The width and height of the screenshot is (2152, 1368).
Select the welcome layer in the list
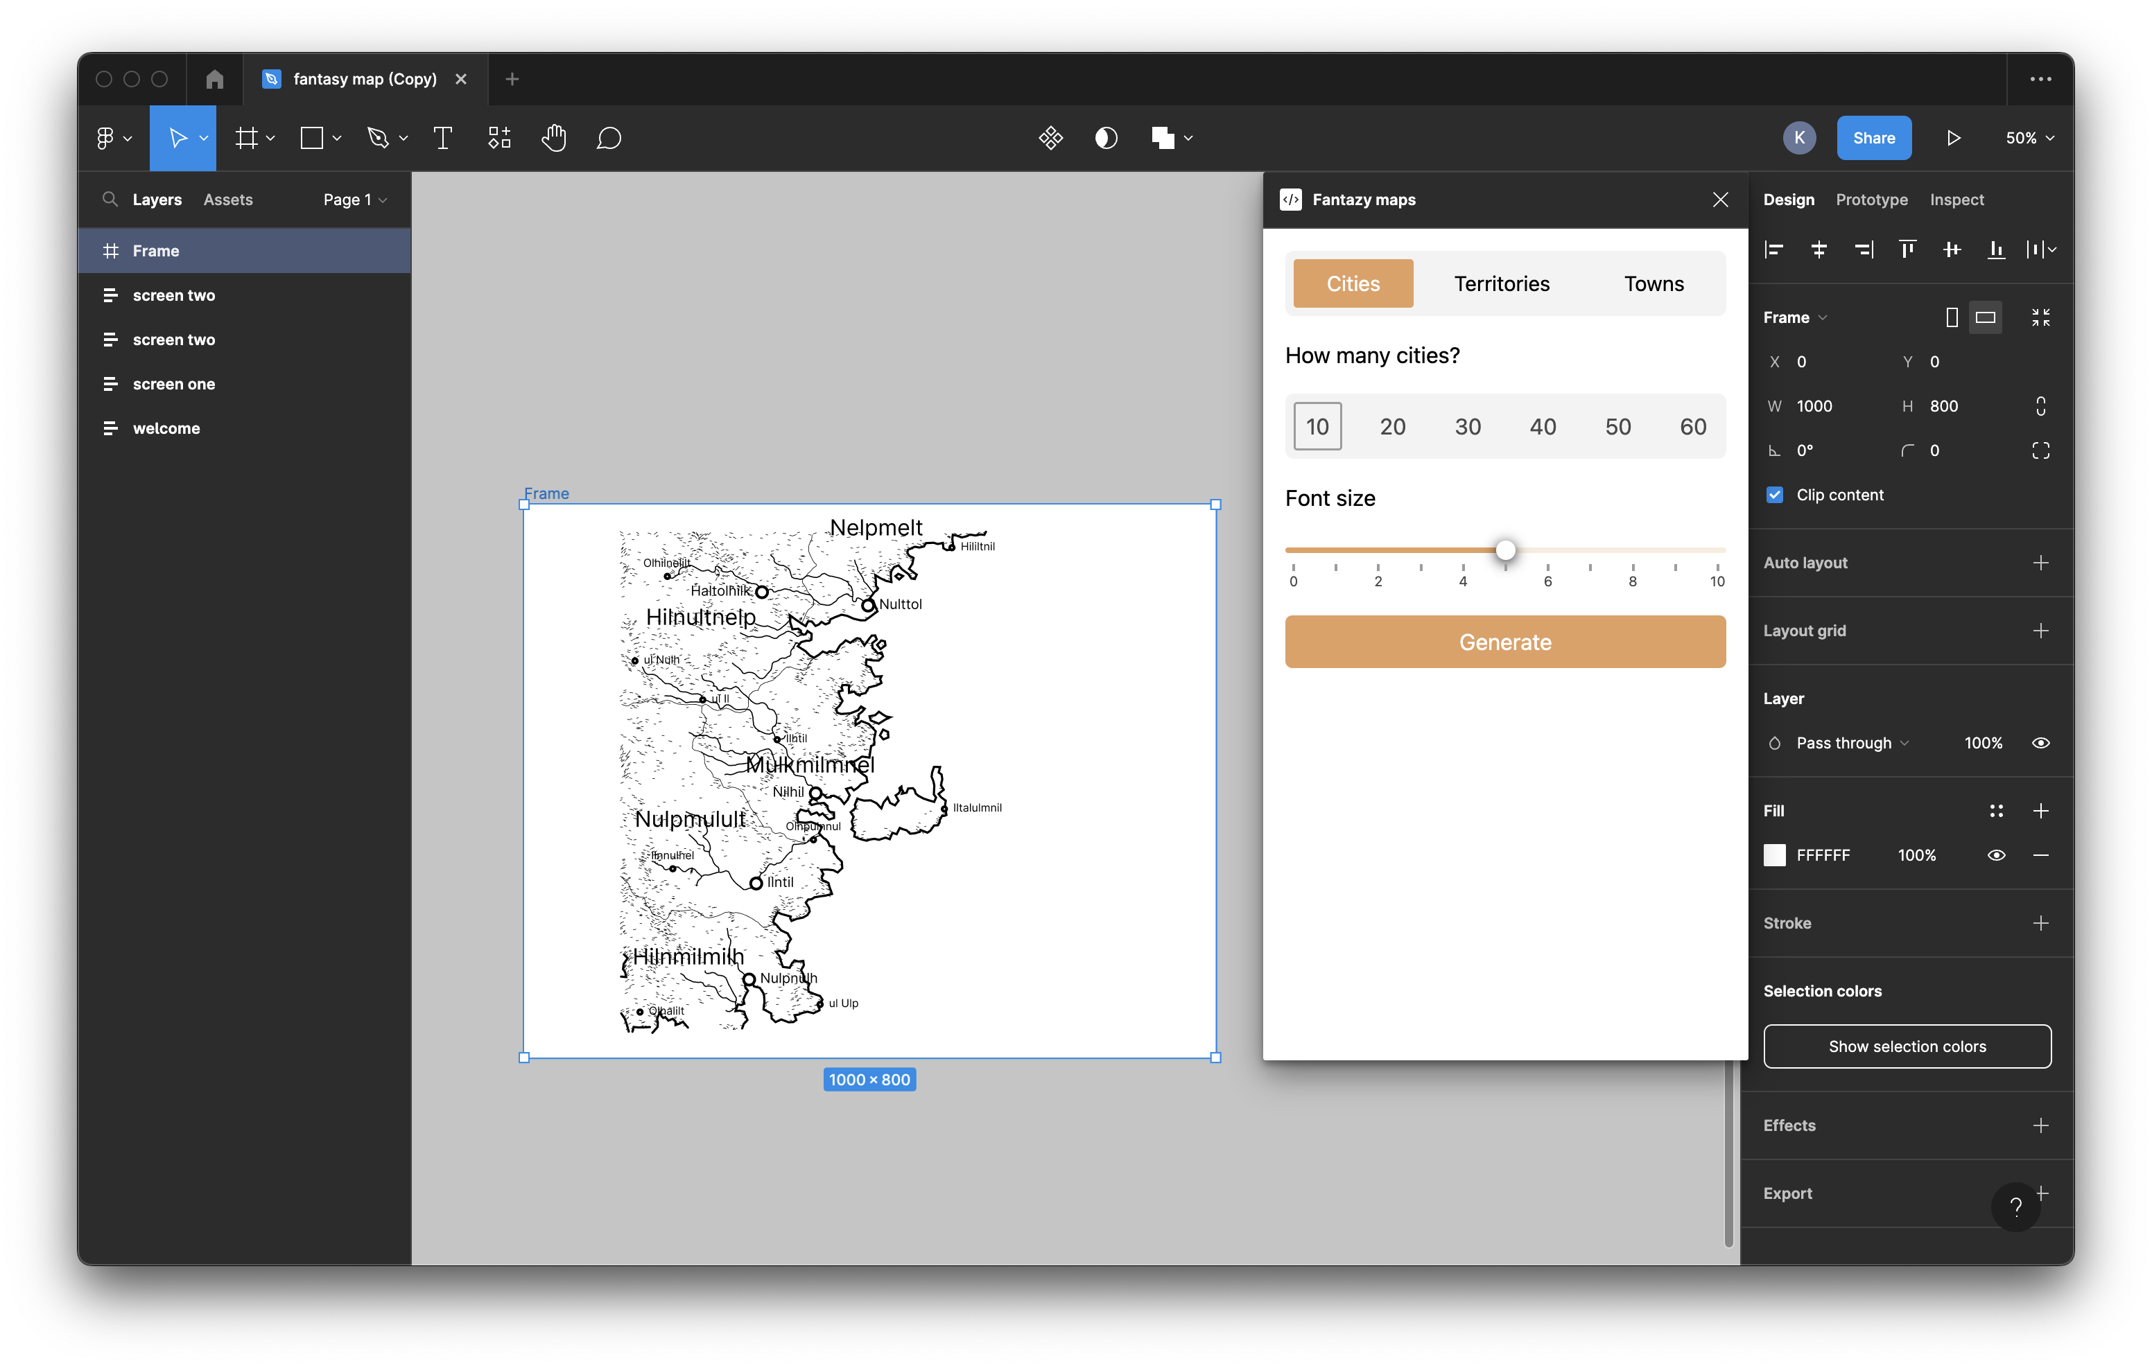pyautogui.click(x=166, y=429)
